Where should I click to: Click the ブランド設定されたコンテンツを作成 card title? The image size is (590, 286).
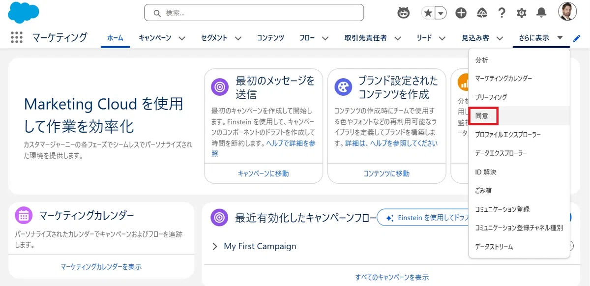click(398, 87)
